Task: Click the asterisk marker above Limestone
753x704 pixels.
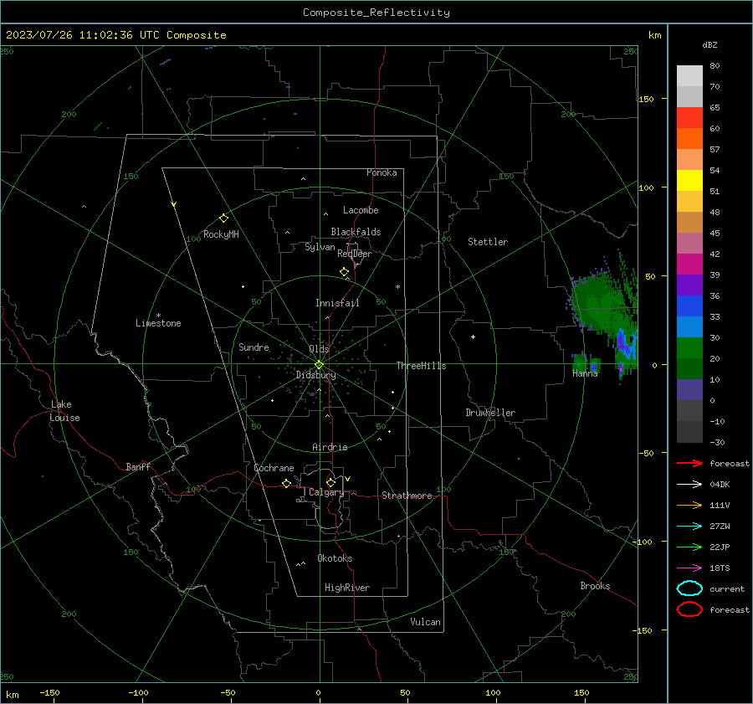Action: pyautogui.click(x=158, y=316)
